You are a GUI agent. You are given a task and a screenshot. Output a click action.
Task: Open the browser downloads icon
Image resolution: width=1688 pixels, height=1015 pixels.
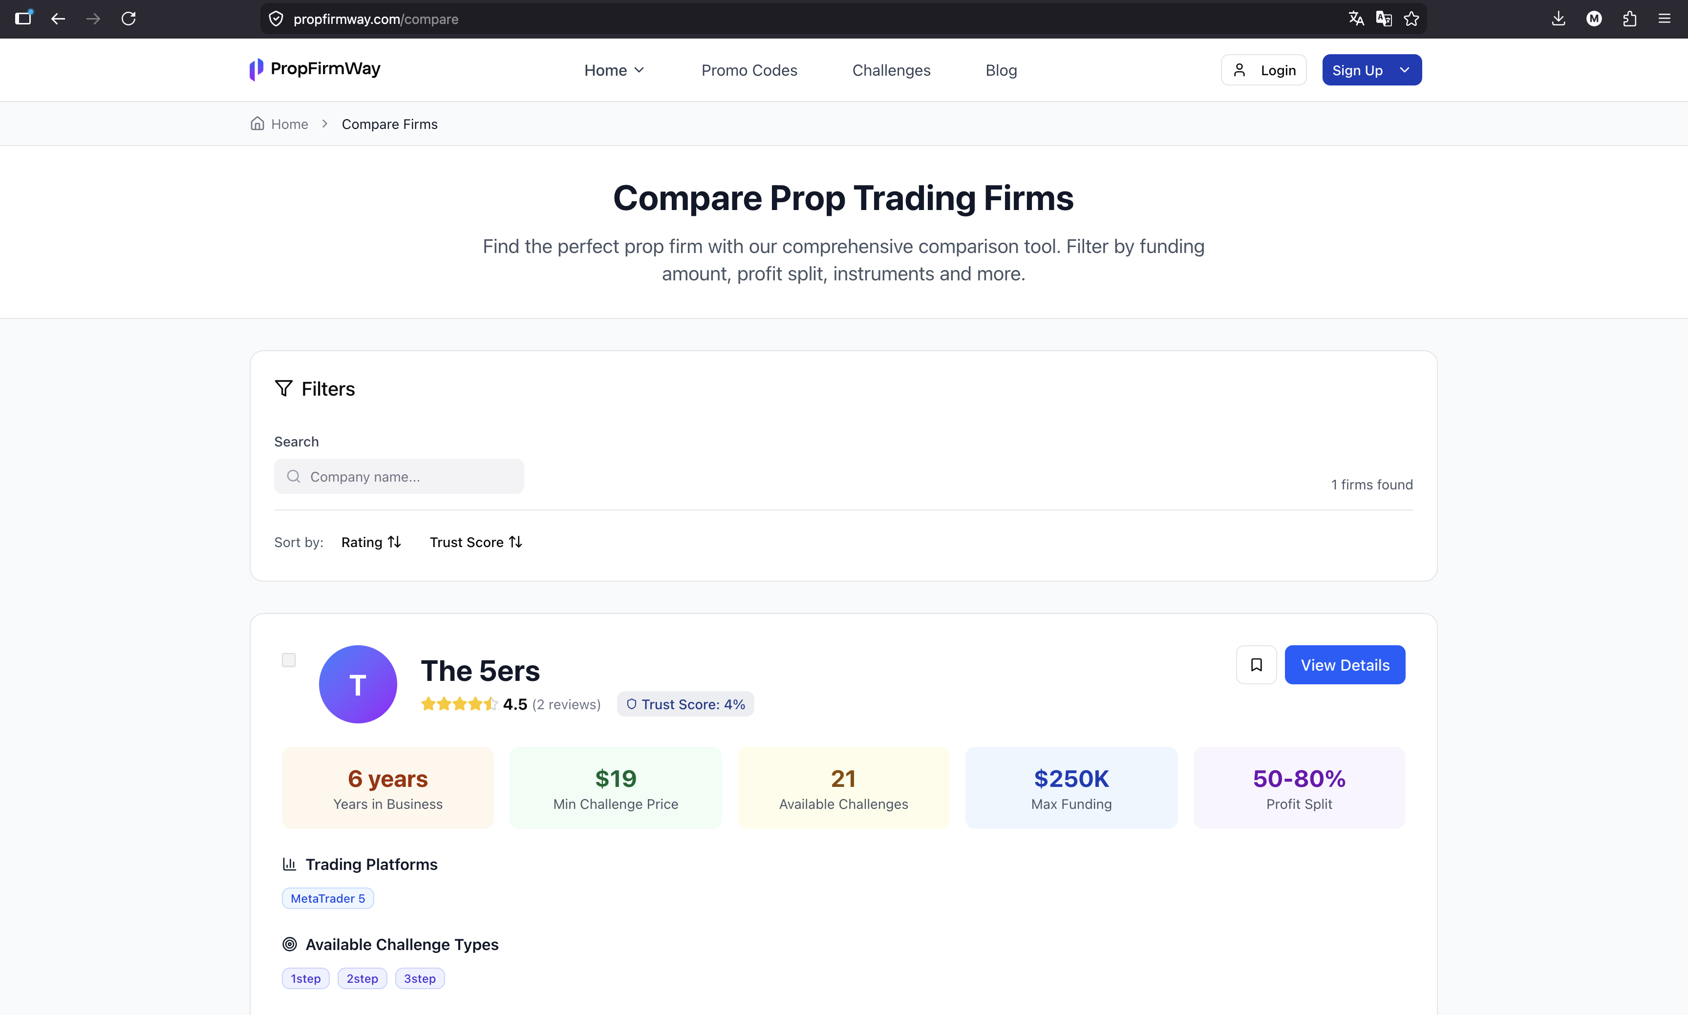pyautogui.click(x=1559, y=19)
